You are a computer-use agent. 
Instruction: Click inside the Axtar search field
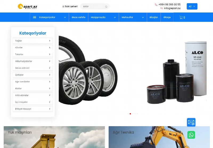93,6
